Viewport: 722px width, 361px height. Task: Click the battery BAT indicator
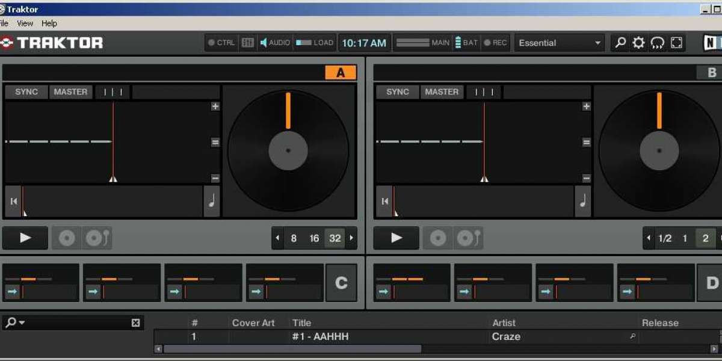click(x=466, y=43)
